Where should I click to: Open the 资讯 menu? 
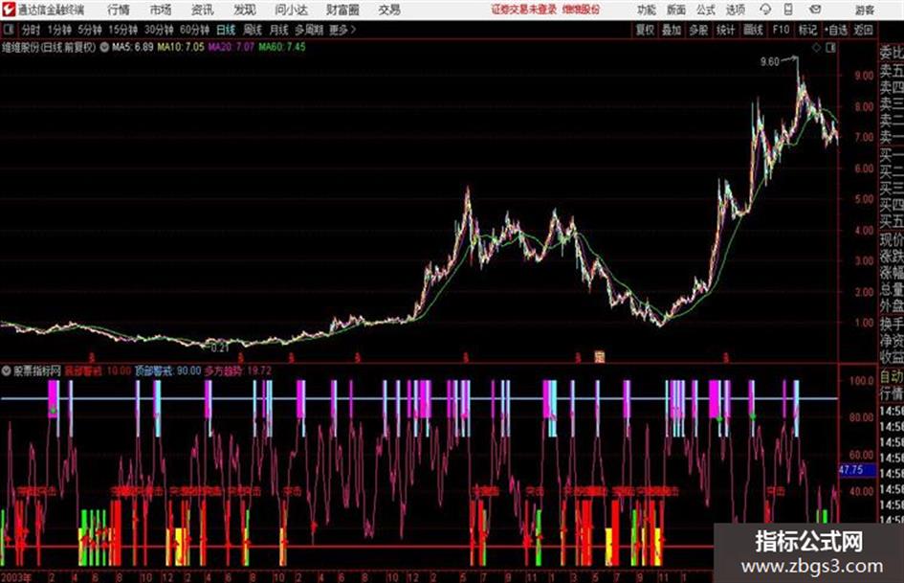coord(203,10)
